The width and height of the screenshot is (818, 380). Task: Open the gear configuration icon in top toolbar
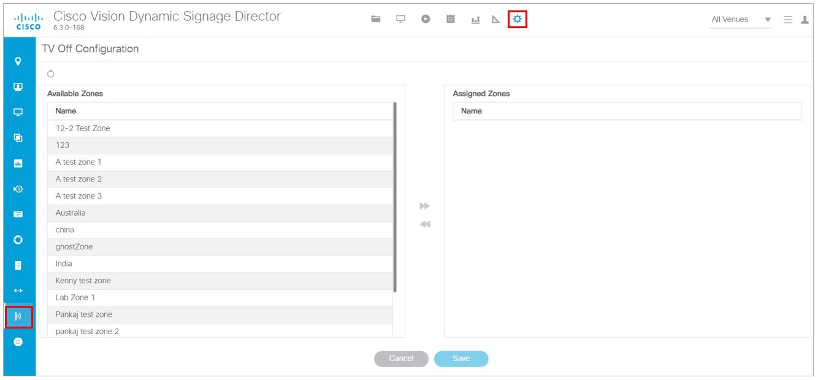tap(518, 20)
